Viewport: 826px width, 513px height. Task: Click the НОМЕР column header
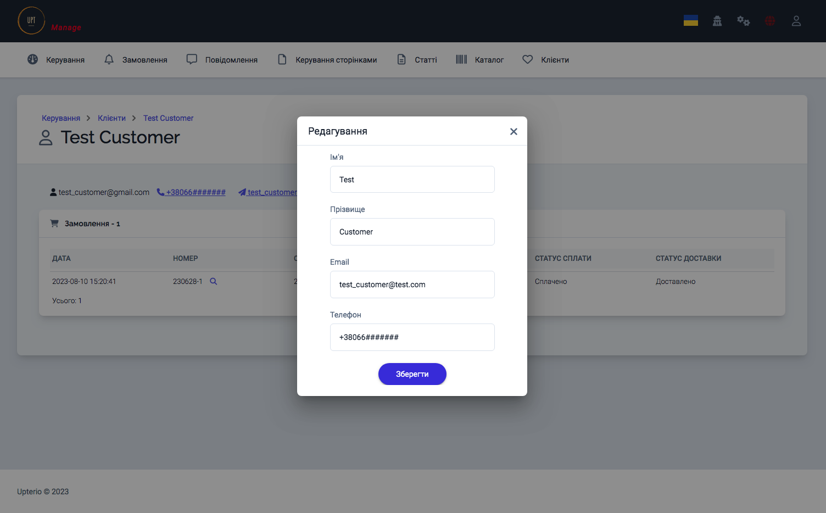click(x=186, y=258)
